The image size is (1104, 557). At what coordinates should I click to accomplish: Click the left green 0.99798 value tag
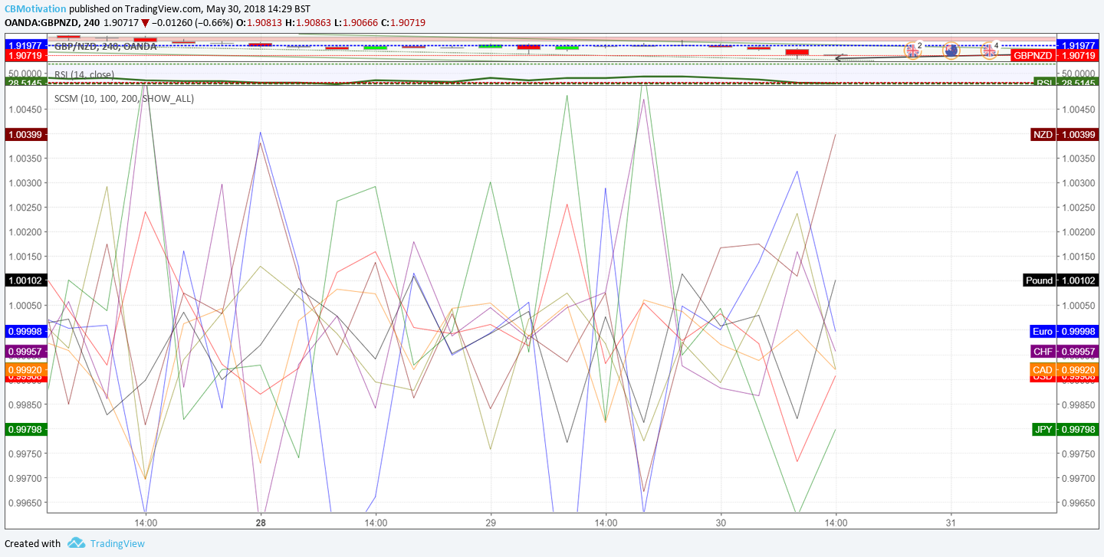point(26,430)
